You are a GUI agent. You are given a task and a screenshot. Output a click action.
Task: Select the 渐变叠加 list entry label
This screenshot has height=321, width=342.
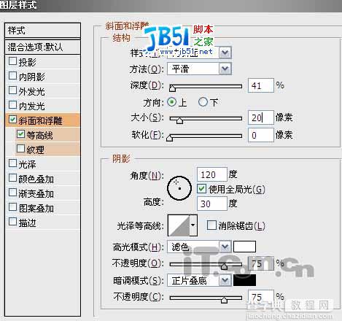[x=36, y=194]
